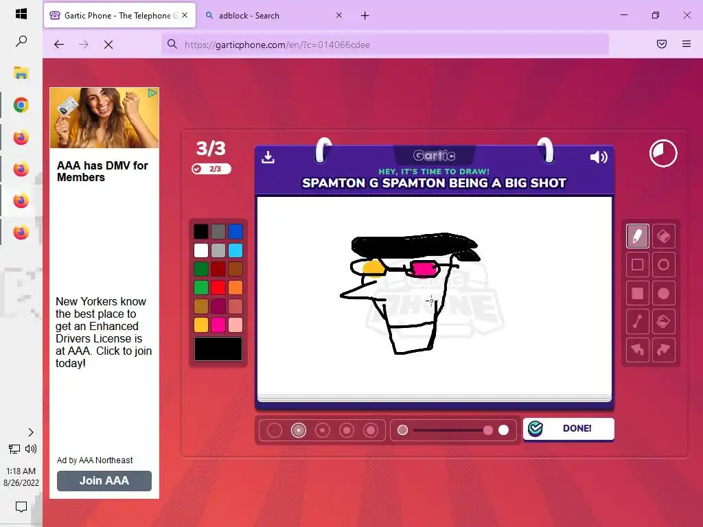Select the largest brush size
Image resolution: width=703 pixels, height=527 pixels.
click(x=370, y=430)
